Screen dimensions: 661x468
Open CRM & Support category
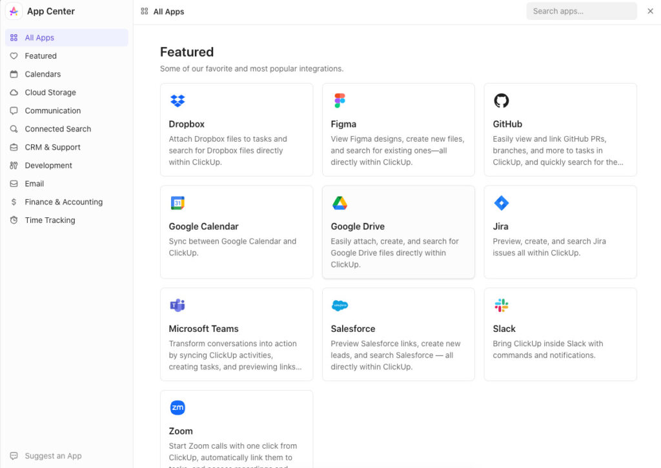(x=66, y=148)
